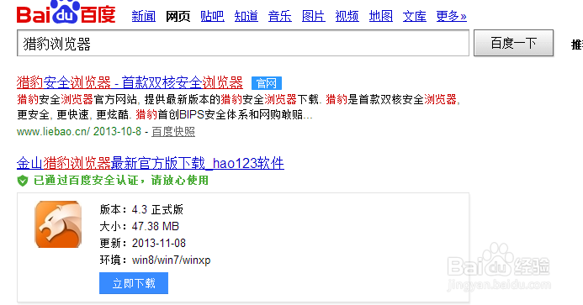Switch to the 音乐 music tab
This screenshot has width=583, height=305.
pos(280,16)
